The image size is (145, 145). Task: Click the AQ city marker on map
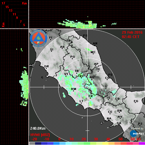pos(92,77)
